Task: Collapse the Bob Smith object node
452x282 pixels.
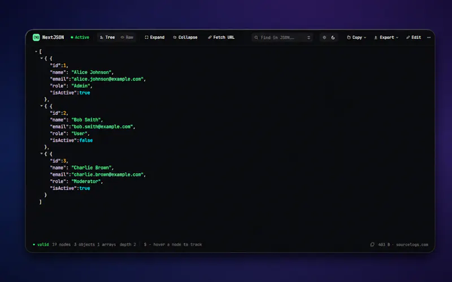Action: tap(41, 106)
